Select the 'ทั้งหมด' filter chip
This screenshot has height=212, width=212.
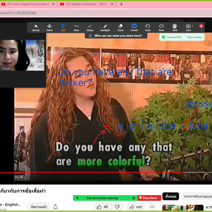pos(171,196)
